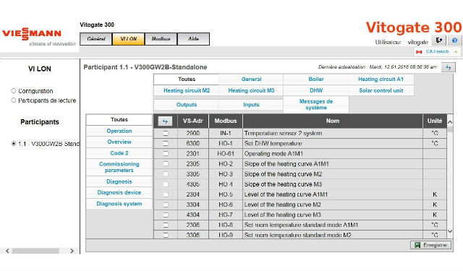Click the 'Participant 1.1 - V300GW2B-Standalone' heading

pos(145,67)
